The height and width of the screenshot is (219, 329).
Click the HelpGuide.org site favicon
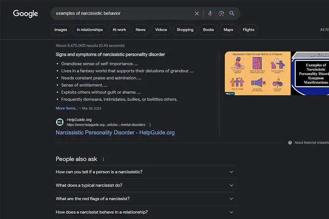(x=60, y=122)
